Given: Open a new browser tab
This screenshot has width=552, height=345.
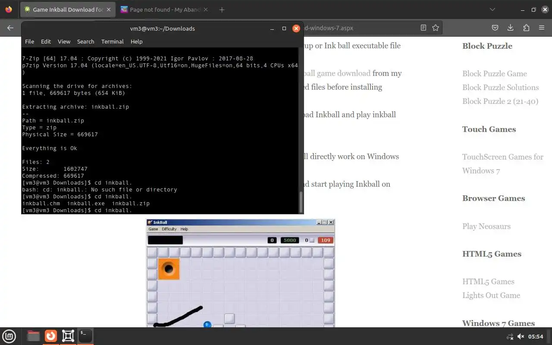Looking at the screenshot, I should point(222,9).
